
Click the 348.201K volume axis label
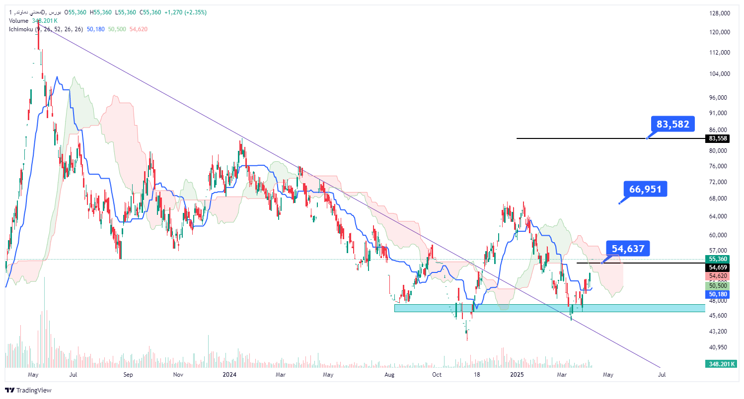coord(720,364)
